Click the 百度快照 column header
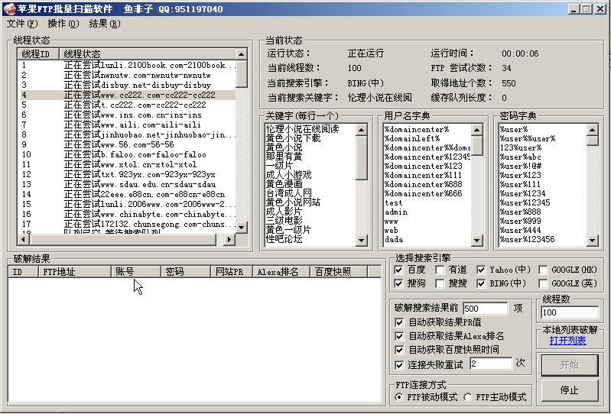 [x=339, y=272]
